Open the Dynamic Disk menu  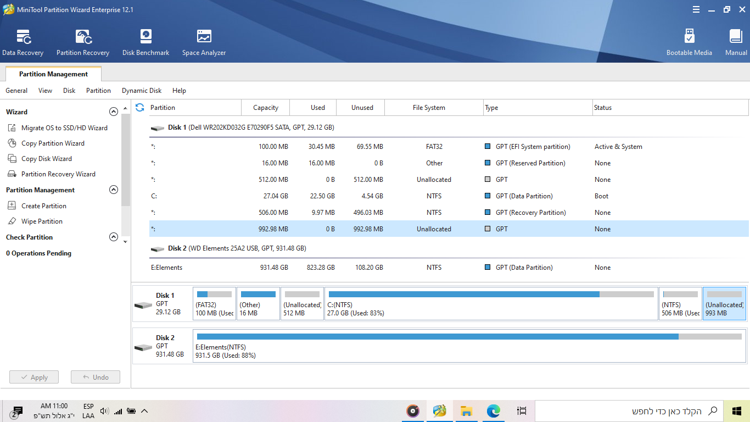142,91
